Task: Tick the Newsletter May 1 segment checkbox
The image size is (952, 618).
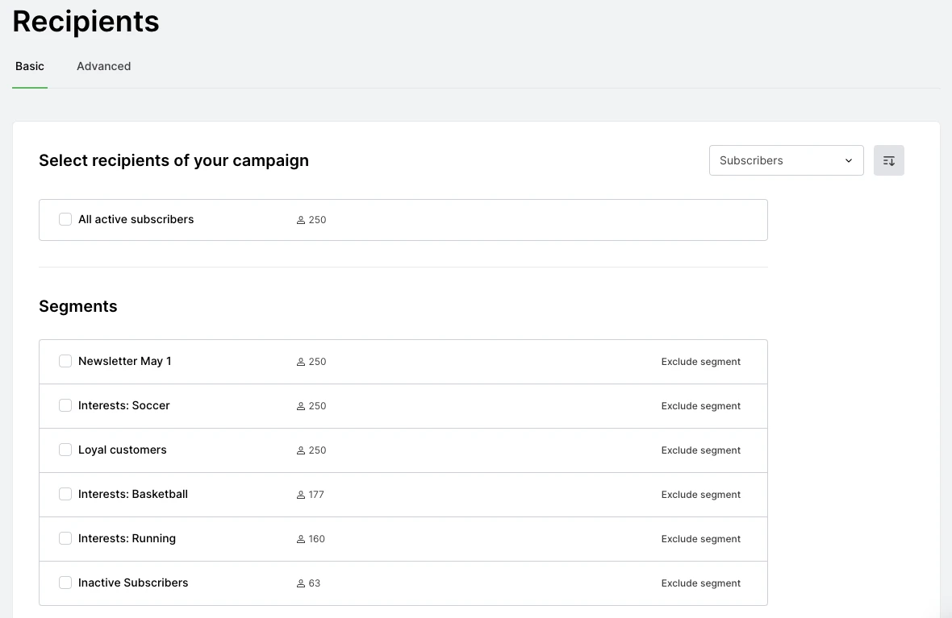Action: coord(65,361)
